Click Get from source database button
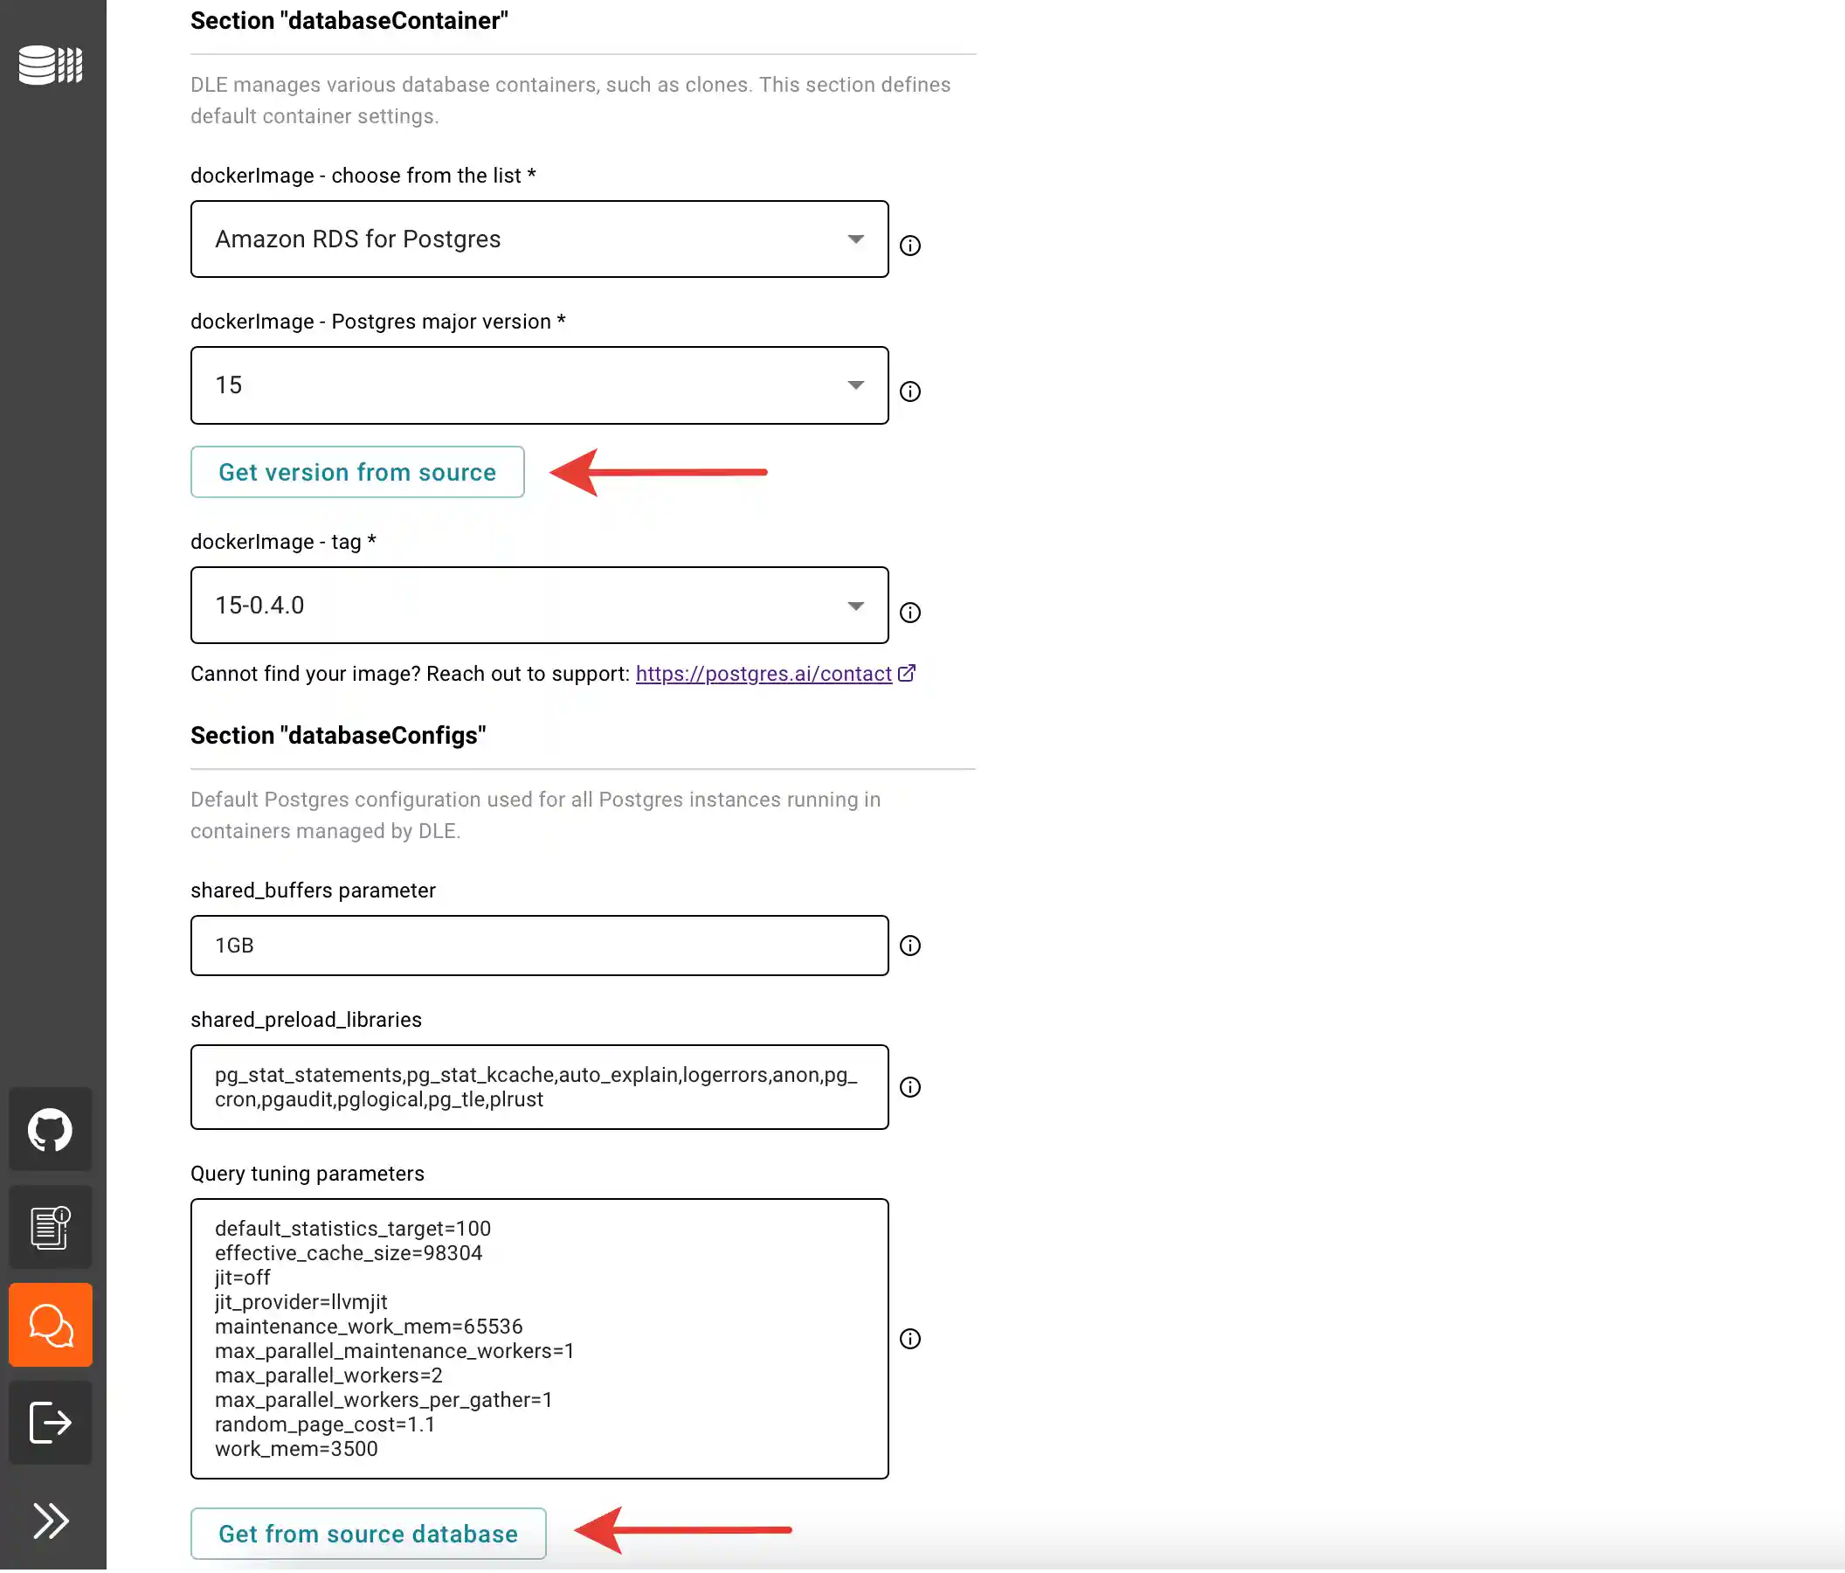The width and height of the screenshot is (1845, 1573). (x=368, y=1534)
